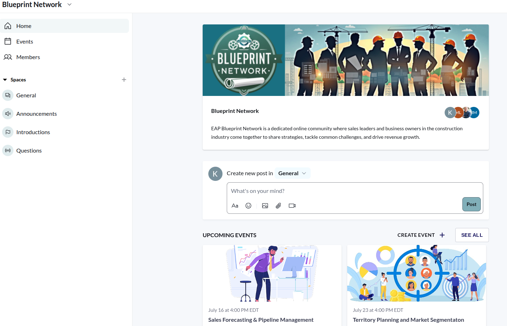Image resolution: width=507 pixels, height=326 pixels.
Task: Click the ML member avatar
Action: (459, 113)
